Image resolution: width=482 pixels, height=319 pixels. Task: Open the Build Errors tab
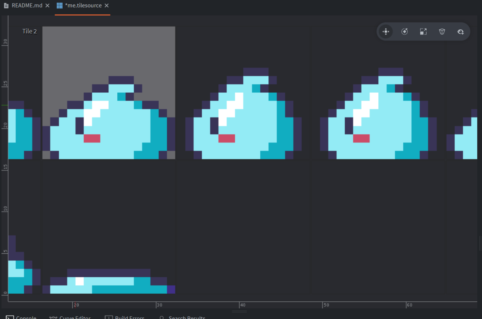pos(125,317)
